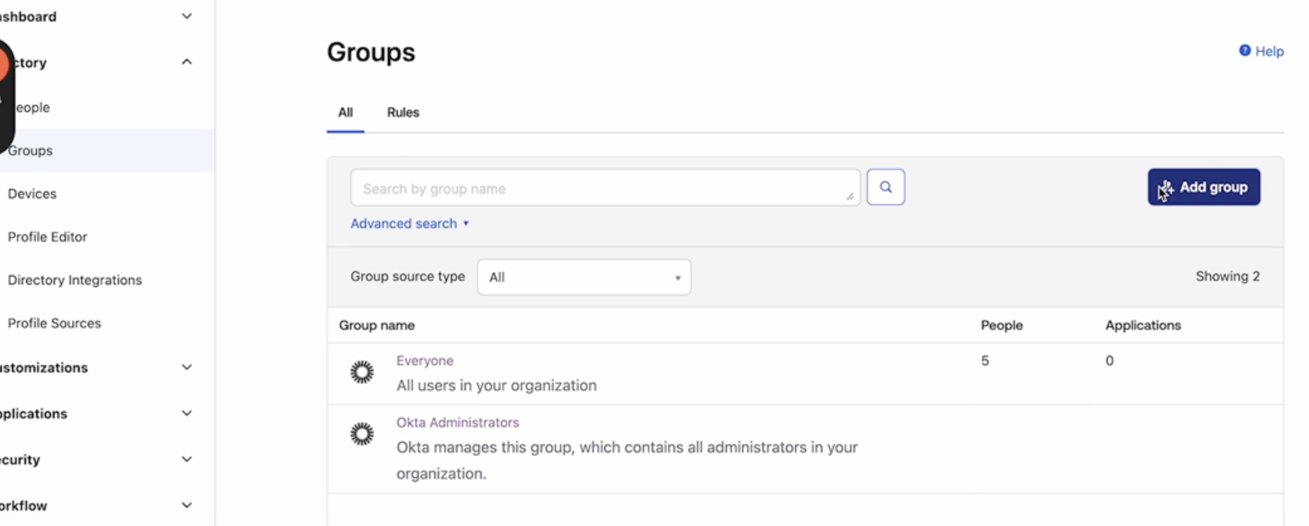Click the Help question mark icon
This screenshot has width=1309, height=526.
tap(1244, 51)
